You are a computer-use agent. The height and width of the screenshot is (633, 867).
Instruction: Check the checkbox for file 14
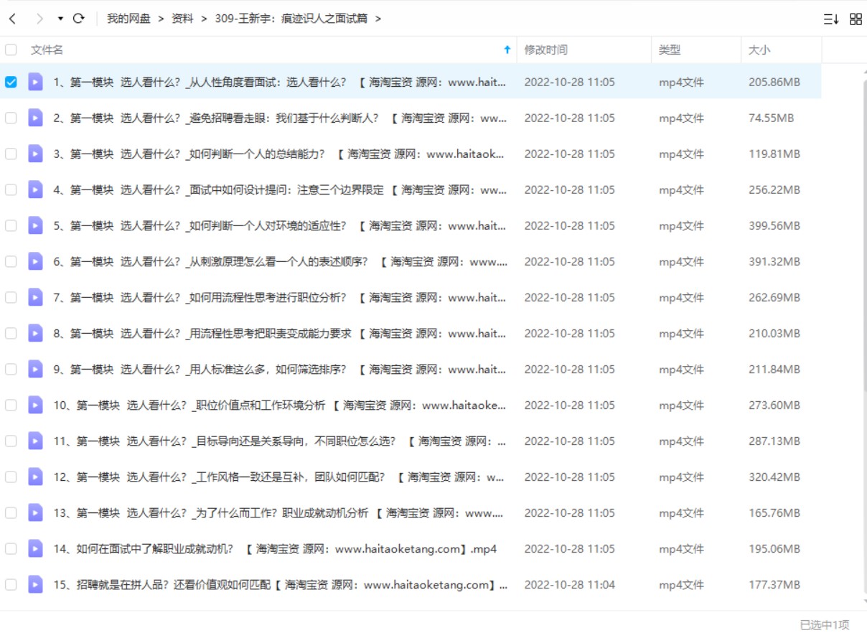[x=11, y=548]
